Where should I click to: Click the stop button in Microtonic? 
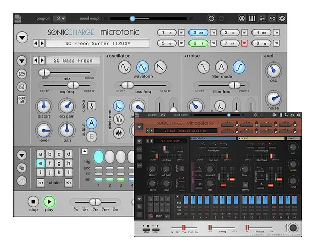coord(33,202)
